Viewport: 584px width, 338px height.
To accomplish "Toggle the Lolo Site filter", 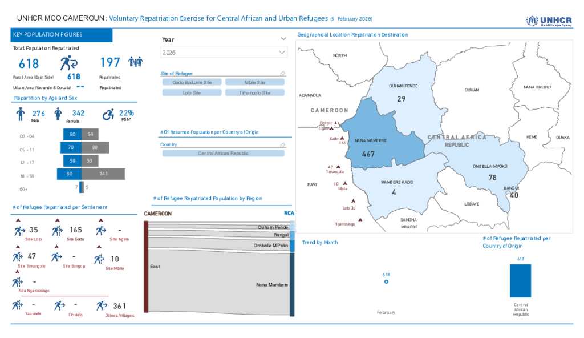I will 192,92.
